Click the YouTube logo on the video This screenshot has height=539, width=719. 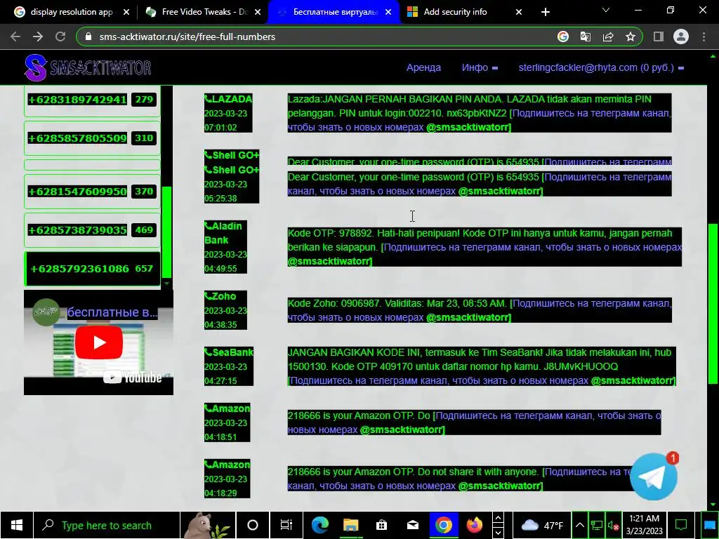(x=133, y=377)
